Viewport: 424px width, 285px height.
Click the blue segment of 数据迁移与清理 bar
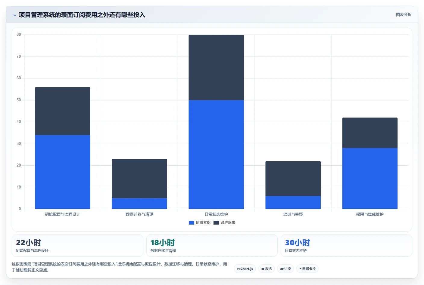[139, 204]
